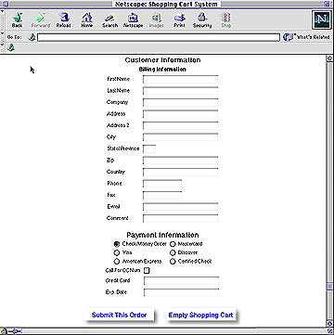
Task: Click the Address field
Action: 181,114
